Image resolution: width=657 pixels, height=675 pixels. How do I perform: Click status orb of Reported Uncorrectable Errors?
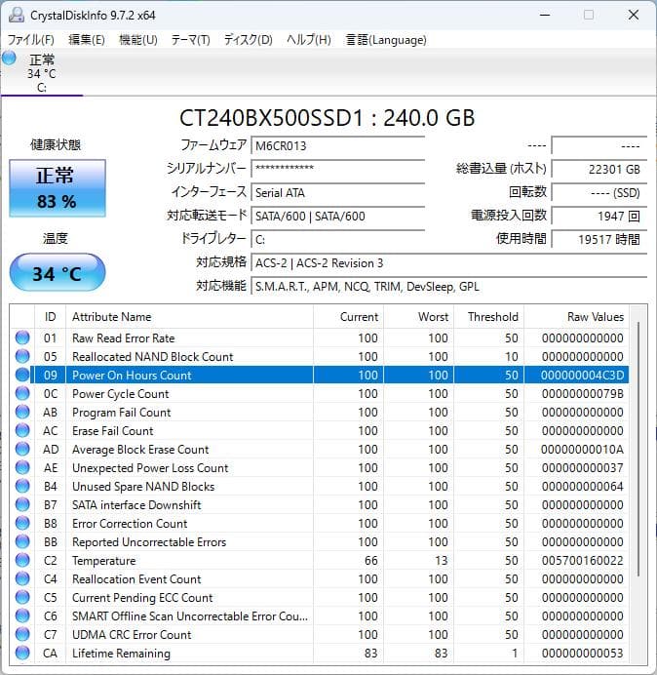coord(22,541)
